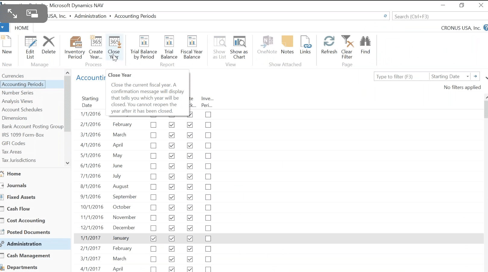Open Posted Documents navigation menu
Image resolution: width=488 pixels, height=272 pixels.
point(28,232)
